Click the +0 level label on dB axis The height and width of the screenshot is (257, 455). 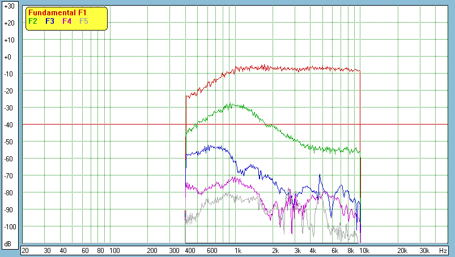(8, 57)
